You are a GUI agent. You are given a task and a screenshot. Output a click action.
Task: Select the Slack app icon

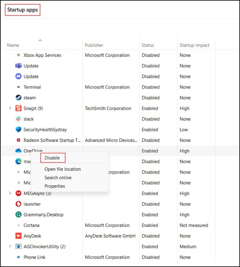point(18,119)
